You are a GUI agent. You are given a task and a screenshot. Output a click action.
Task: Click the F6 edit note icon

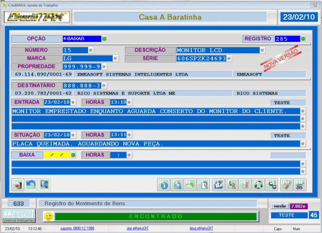pos(218,185)
